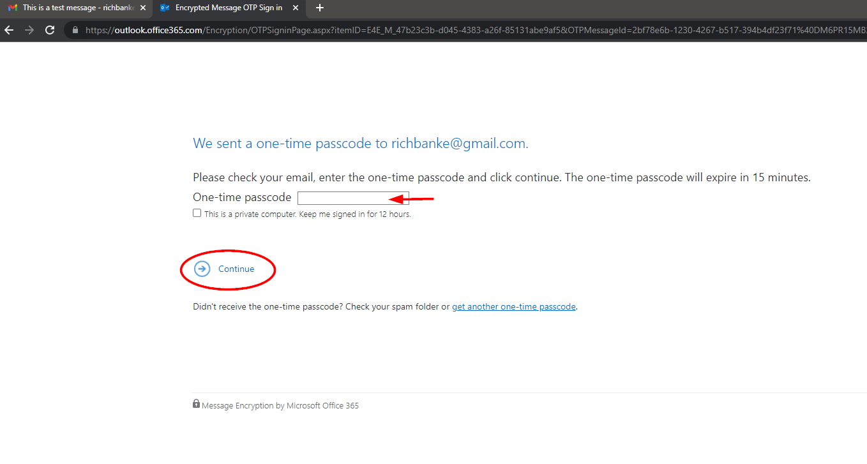Click the 'We sent a one-time passcode' heading

pos(360,144)
